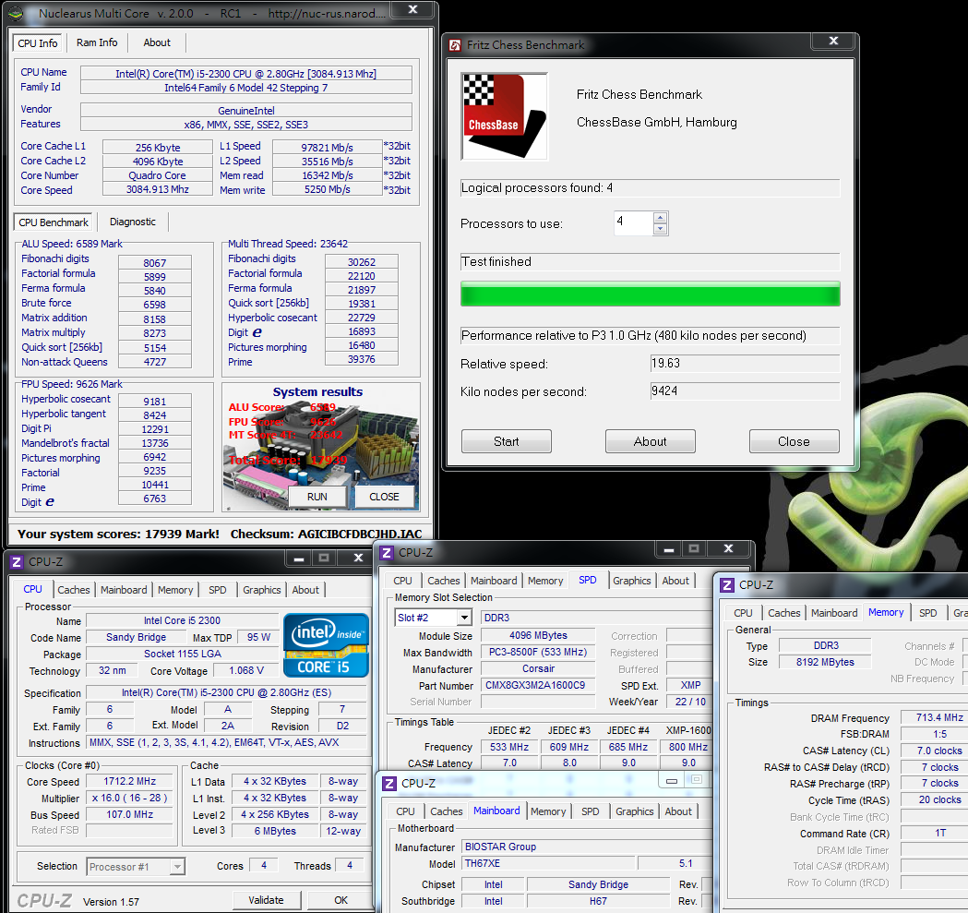Click the Core Speed value 1712.2 MHz
The width and height of the screenshot is (968, 913).
click(x=129, y=781)
